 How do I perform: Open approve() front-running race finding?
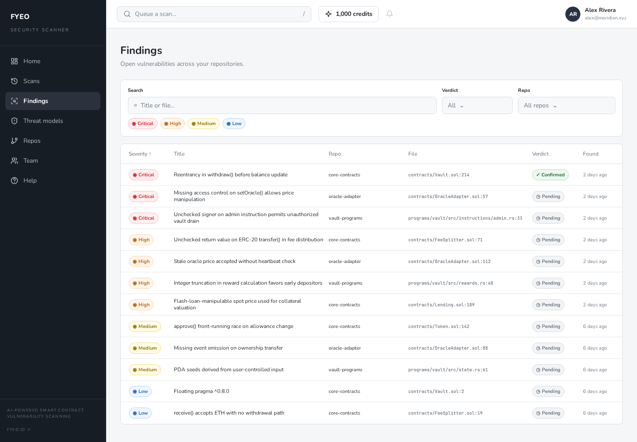point(234,326)
